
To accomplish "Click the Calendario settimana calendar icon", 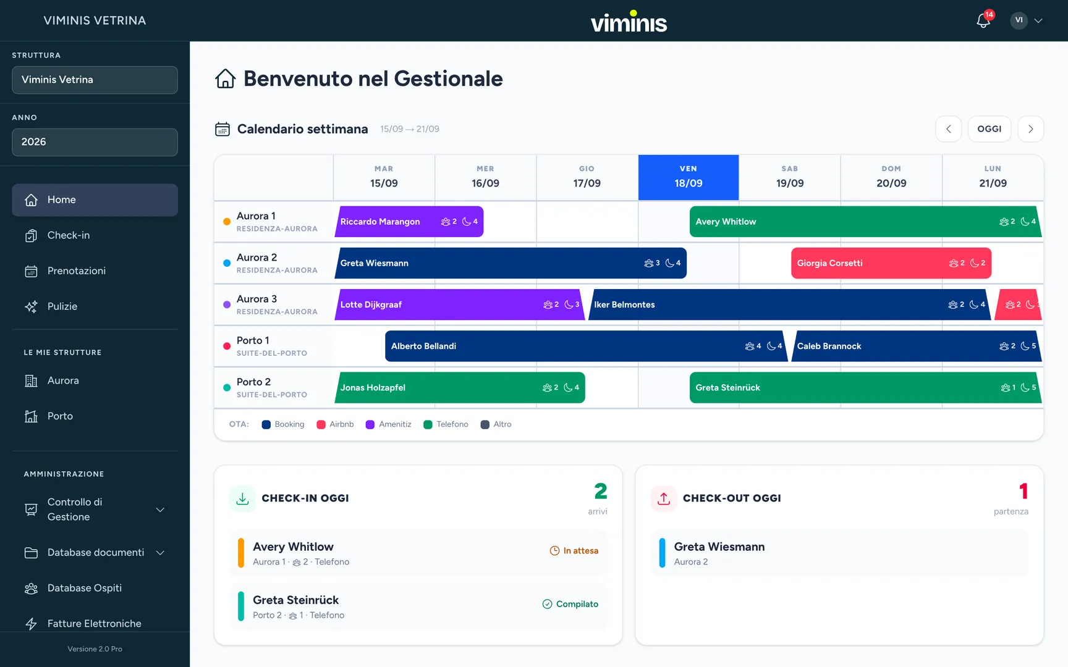I will pos(222,129).
